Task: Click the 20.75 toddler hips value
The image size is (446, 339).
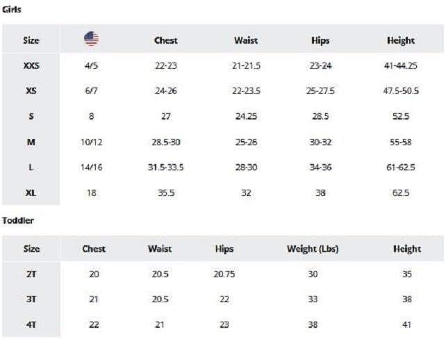Action: pyautogui.click(x=224, y=274)
